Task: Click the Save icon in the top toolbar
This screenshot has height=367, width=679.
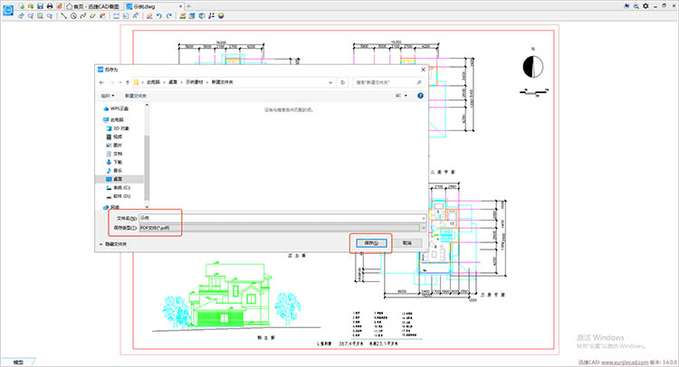Action: (x=40, y=6)
